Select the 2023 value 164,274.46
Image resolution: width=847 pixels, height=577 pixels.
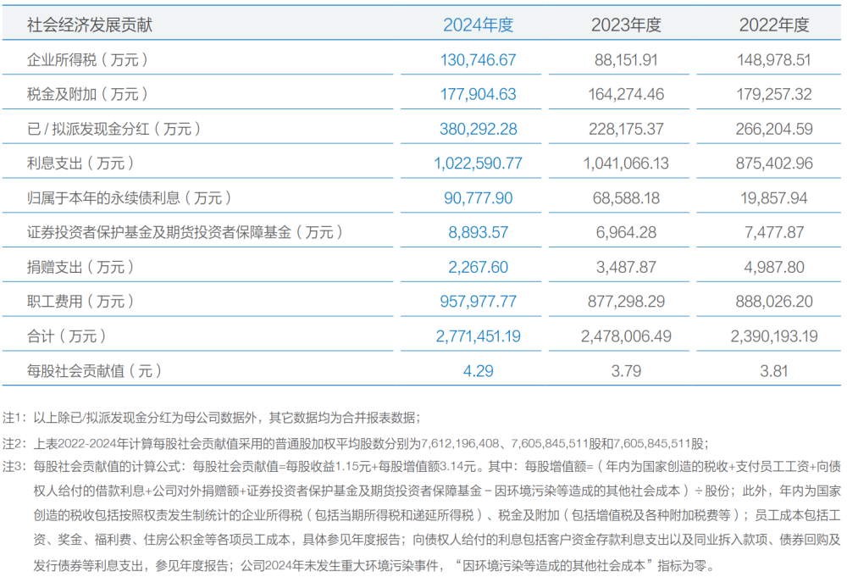626,94
